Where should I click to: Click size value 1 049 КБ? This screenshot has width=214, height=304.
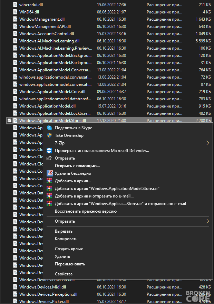point(203,33)
